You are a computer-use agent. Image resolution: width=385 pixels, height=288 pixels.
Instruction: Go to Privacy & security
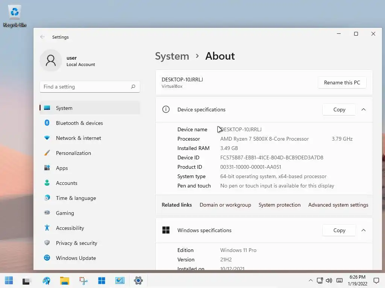(x=90, y=243)
